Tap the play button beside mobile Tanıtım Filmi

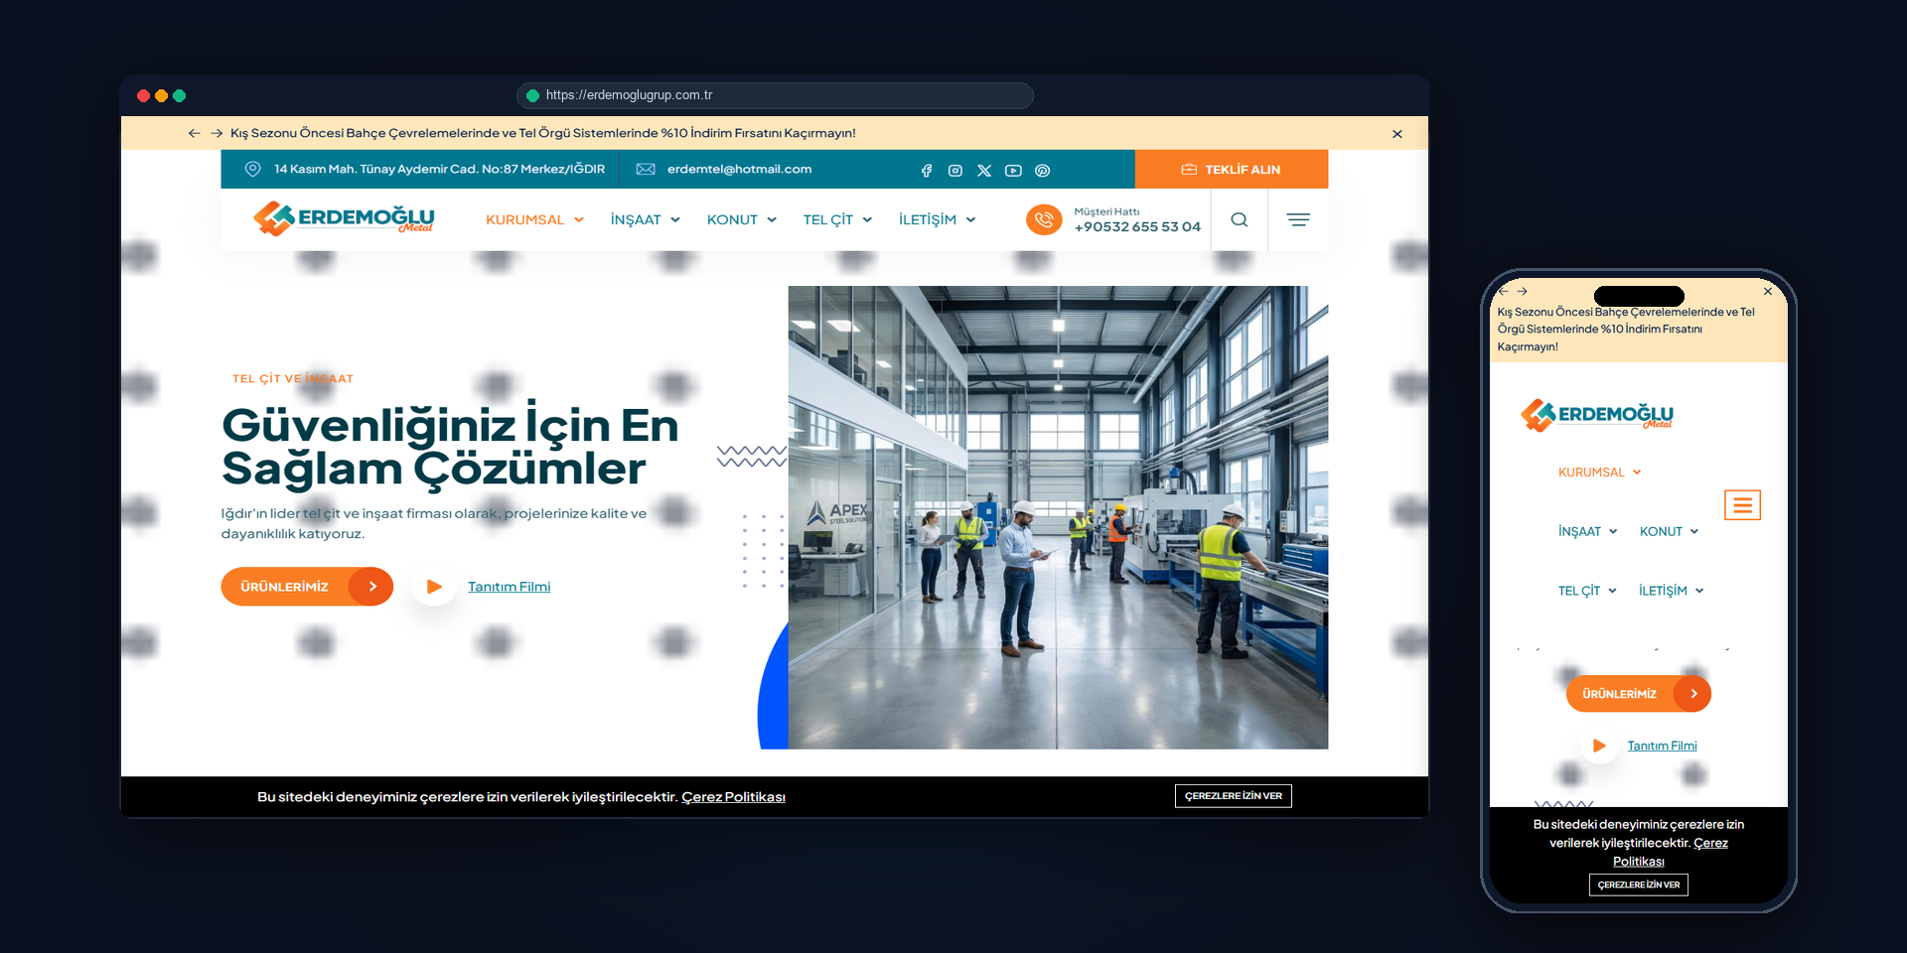[1599, 746]
